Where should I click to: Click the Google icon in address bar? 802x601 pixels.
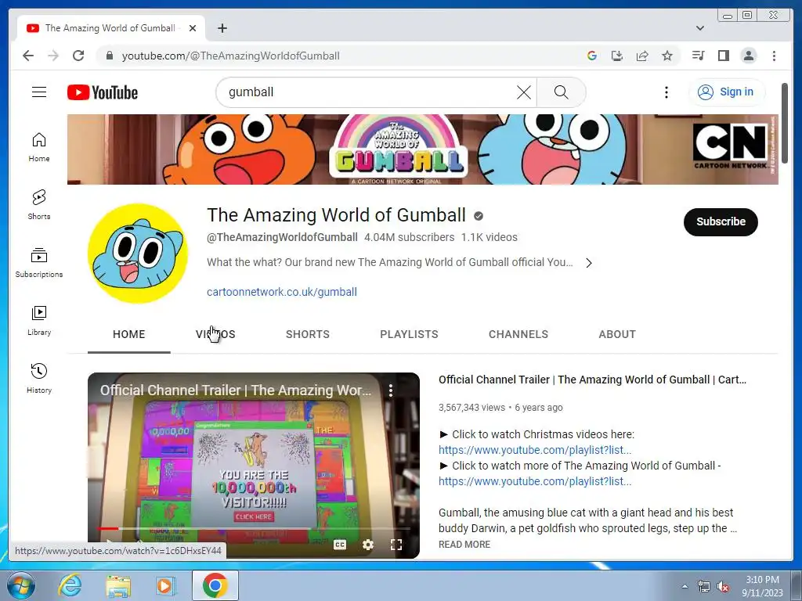click(592, 56)
